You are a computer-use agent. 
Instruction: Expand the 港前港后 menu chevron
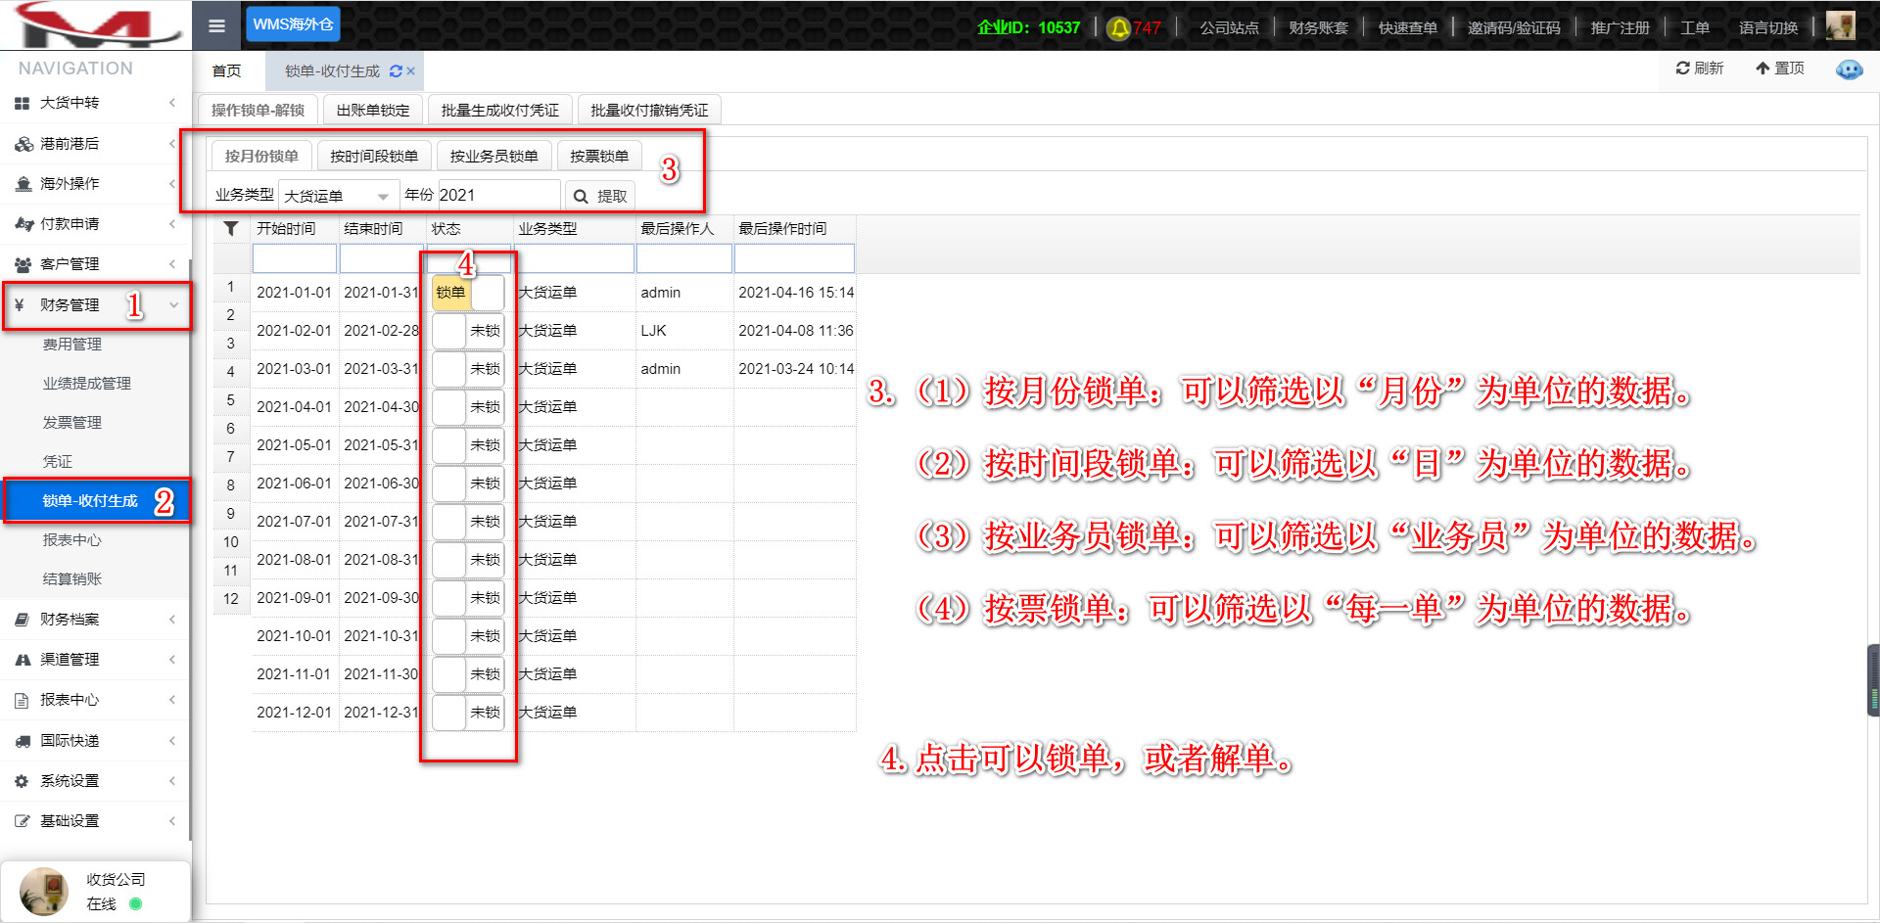(172, 144)
